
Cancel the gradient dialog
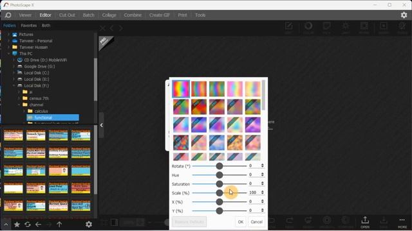point(256,222)
